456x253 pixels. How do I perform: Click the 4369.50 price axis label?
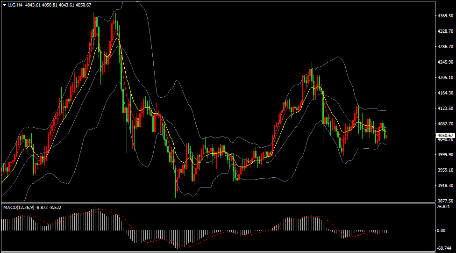point(445,16)
